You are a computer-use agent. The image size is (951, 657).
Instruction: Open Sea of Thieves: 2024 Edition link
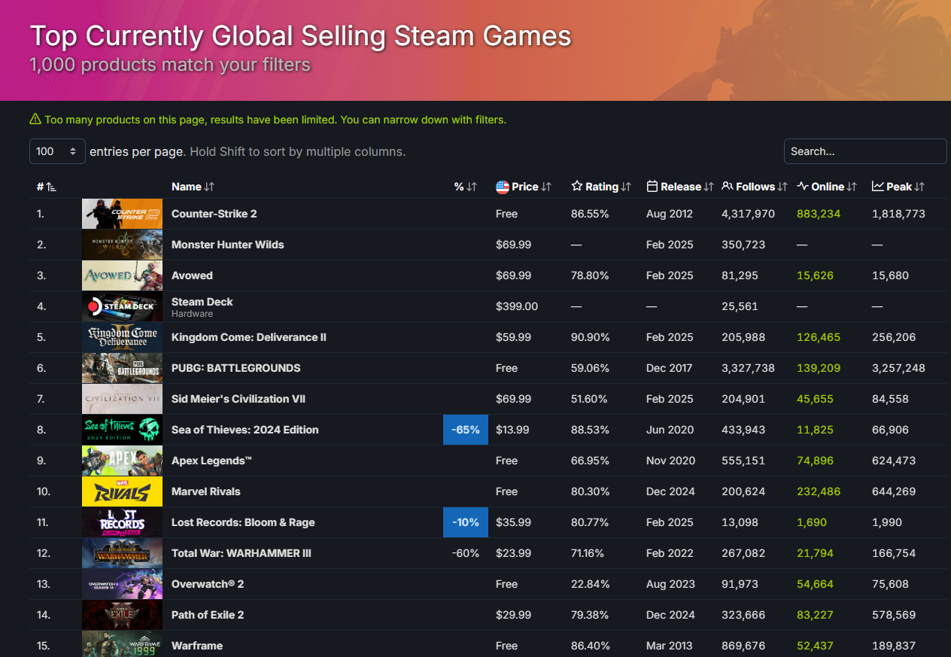(x=245, y=430)
